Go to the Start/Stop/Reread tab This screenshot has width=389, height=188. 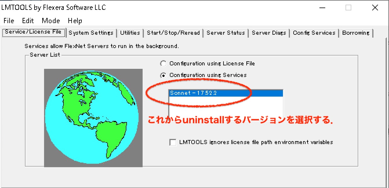pyautogui.click(x=173, y=33)
